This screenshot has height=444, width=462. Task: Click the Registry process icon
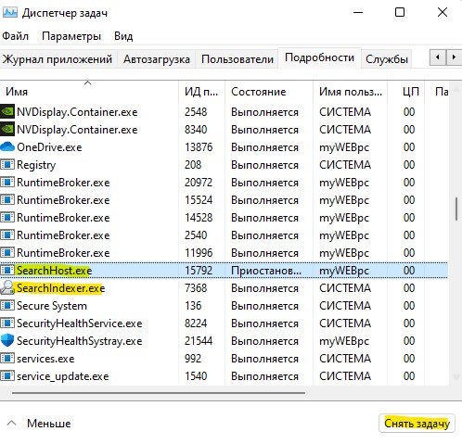(x=7, y=165)
